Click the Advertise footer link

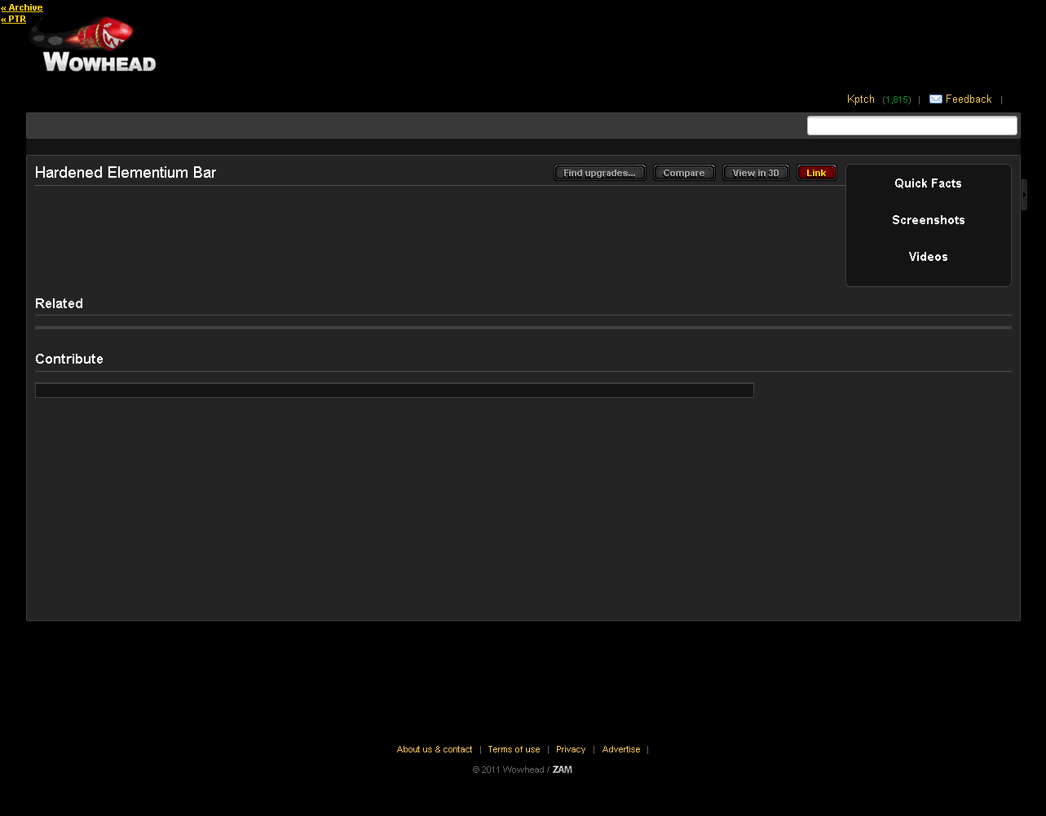pos(621,749)
